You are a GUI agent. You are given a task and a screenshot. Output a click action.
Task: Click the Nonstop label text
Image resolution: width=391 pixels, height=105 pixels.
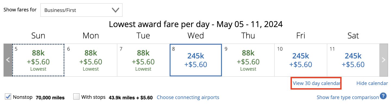pyautogui.click(x=23, y=97)
